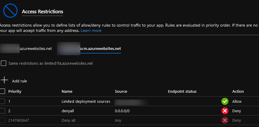
Task: Click green Allow checkmark icon in row 1
Action: pos(225,101)
